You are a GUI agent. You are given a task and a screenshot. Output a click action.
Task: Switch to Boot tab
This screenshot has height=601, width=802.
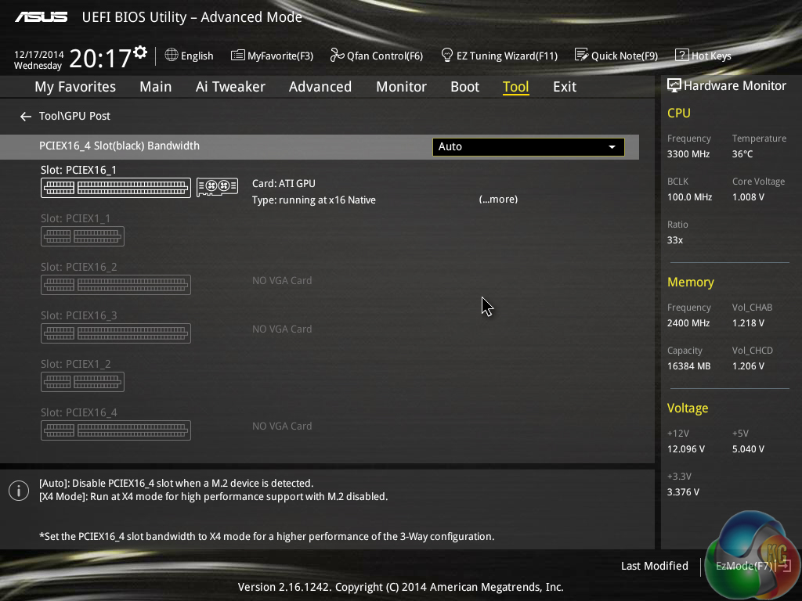coord(464,87)
